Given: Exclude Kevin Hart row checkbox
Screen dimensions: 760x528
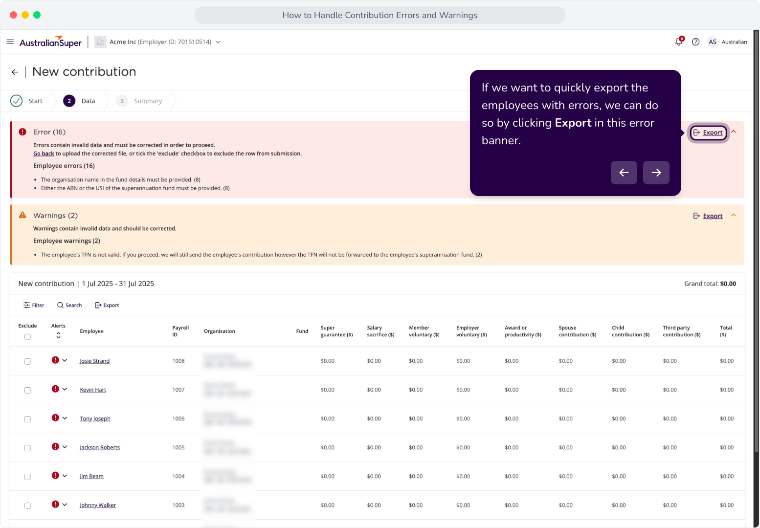Looking at the screenshot, I should pos(27,390).
